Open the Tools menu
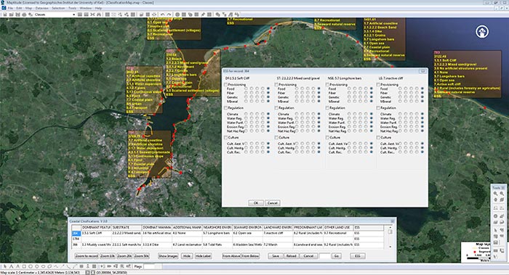 (73, 8)
